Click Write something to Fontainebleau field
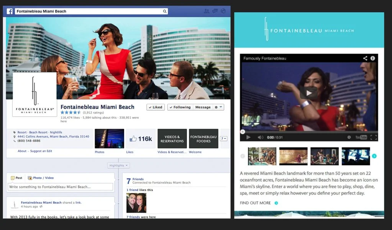Viewport: 392px width, 230px height. point(60,187)
